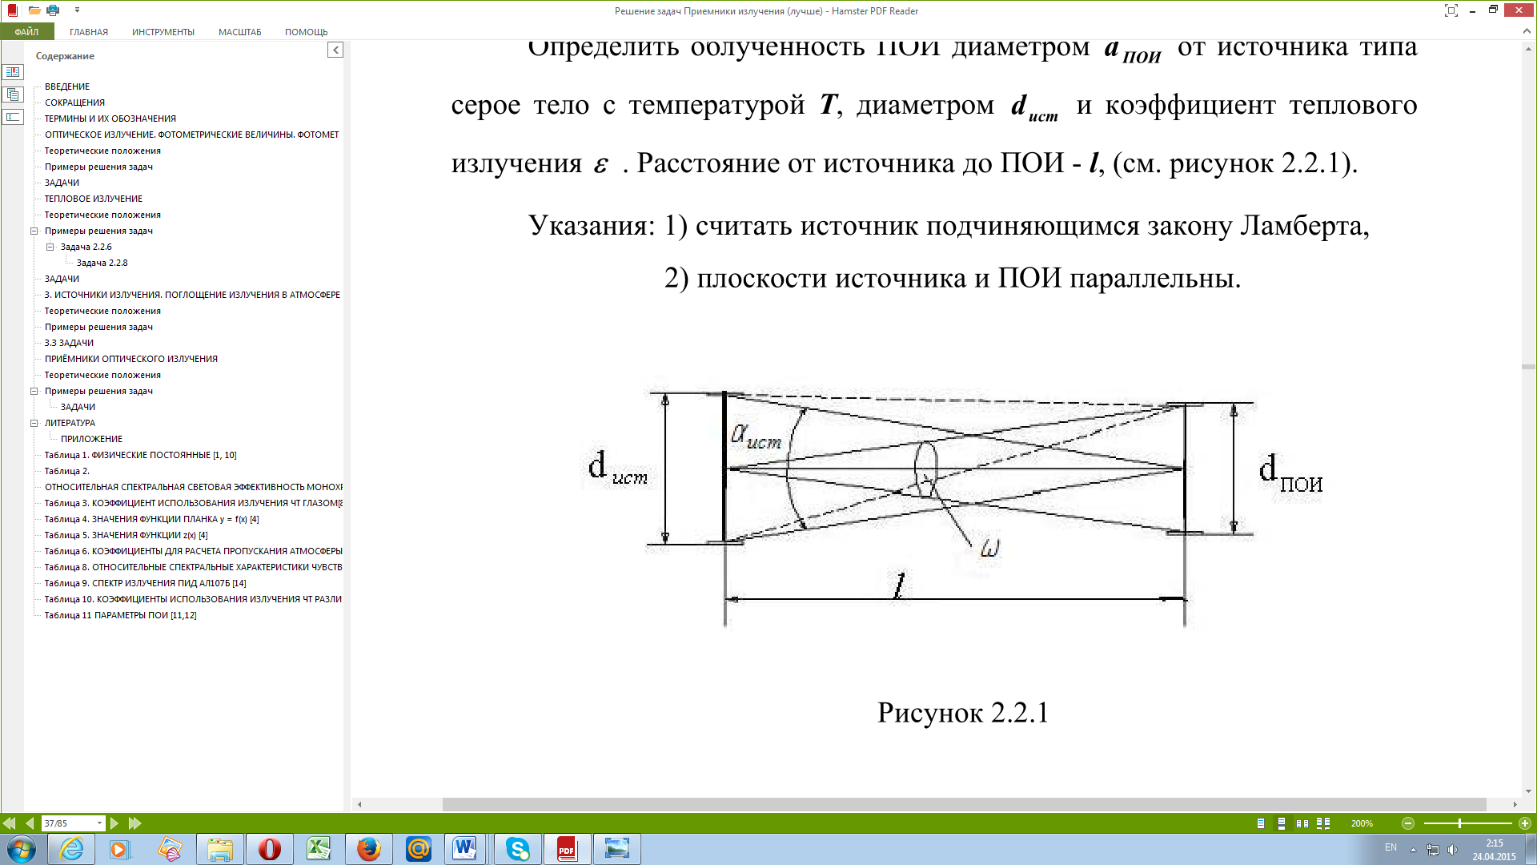Image resolution: width=1537 pixels, height=865 pixels.
Task: Open Skype from taskbar
Action: coord(517,849)
